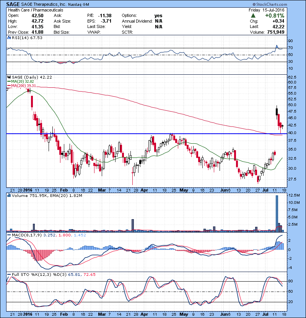Click the RSI(14) 67.53 label

pyautogui.click(x=27, y=38)
